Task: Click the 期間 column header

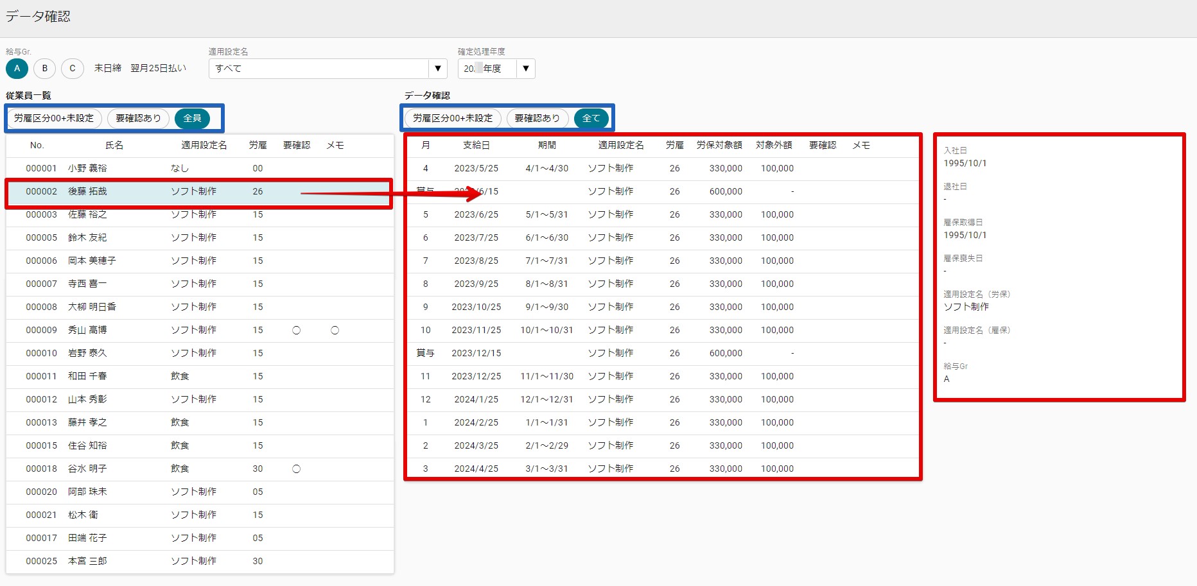Action: pyautogui.click(x=547, y=146)
